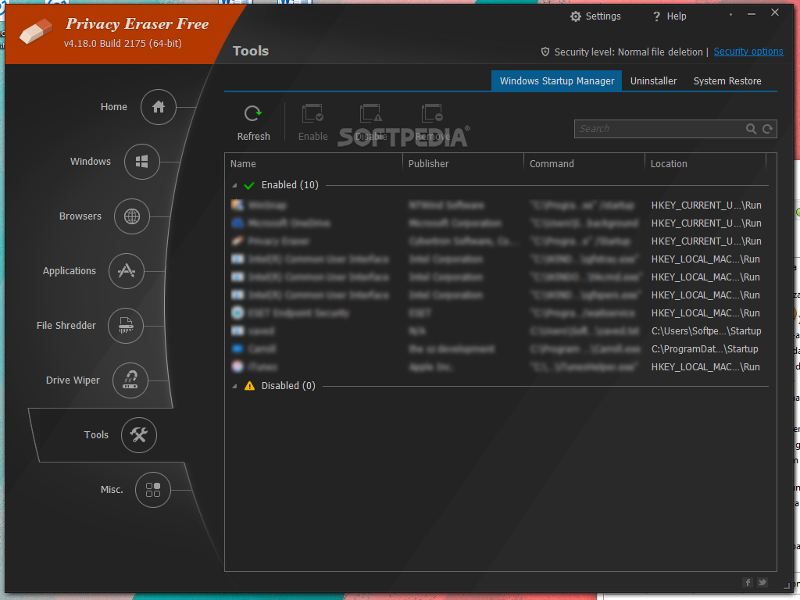The width and height of the screenshot is (800, 600).
Task: Click the Enable toolbar button
Action: click(312, 123)
